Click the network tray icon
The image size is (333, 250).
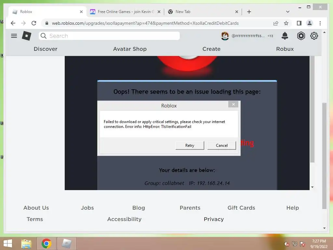click(294, 244)
